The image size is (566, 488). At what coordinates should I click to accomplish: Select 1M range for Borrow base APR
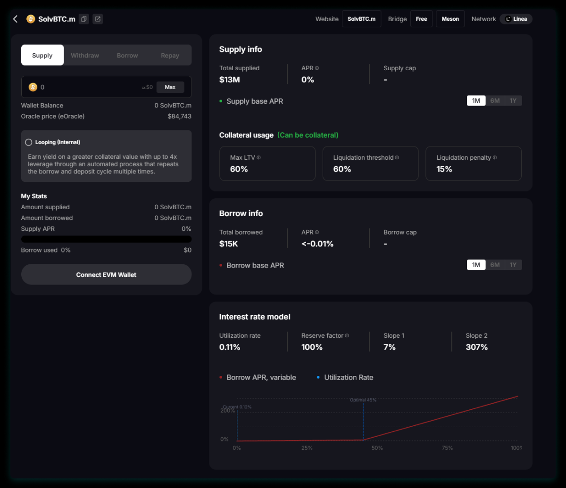pos(476,265)
